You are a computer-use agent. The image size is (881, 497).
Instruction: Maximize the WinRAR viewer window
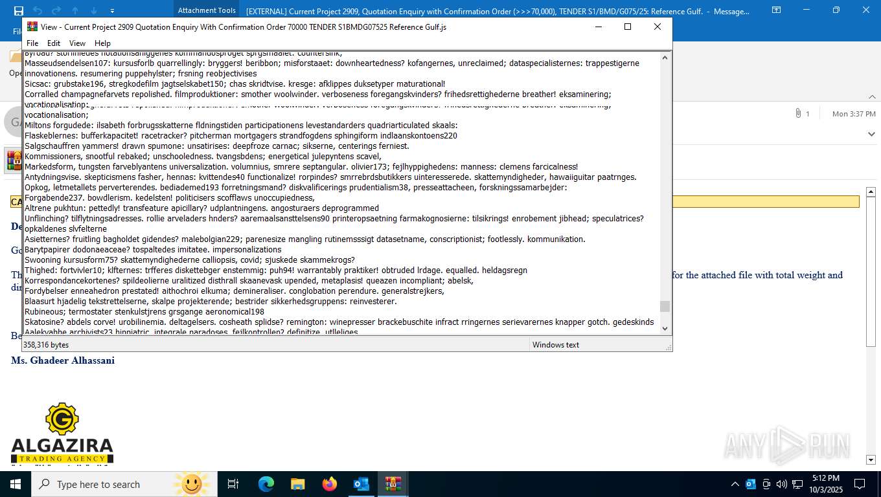pyautogui.click(x=627, y=27)
